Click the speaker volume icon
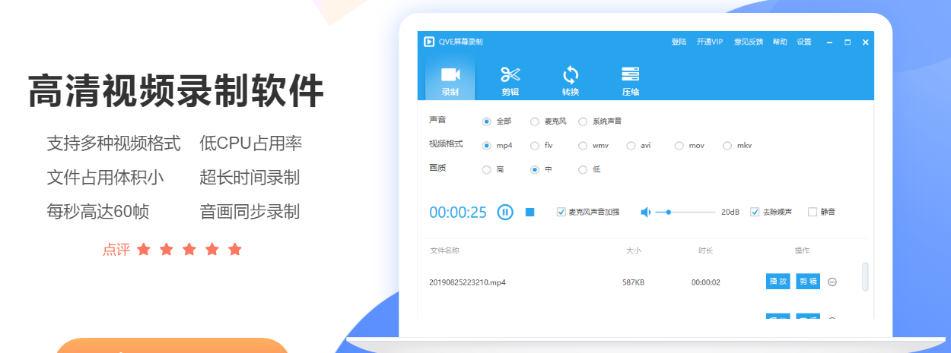This screenshot has width=951, height=353. [x=645, y=212]
